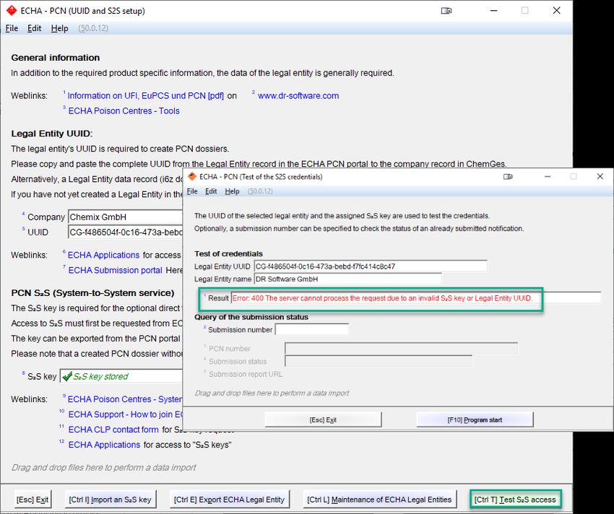Screen dimensions: 614x514
Task: Click the red ECHA icon in main window title bar
Action: [12, 11]
